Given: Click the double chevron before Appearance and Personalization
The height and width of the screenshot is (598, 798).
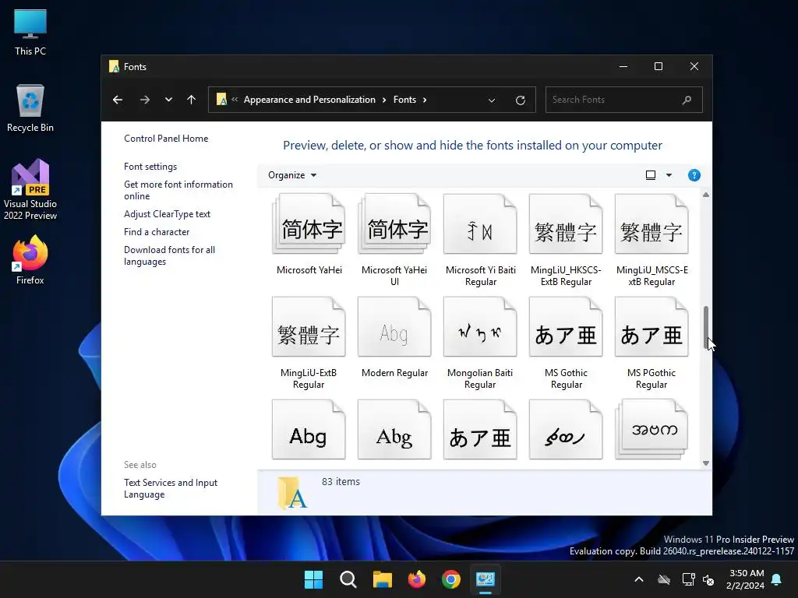Looking at the screenshot, I should tap(235, 100).
